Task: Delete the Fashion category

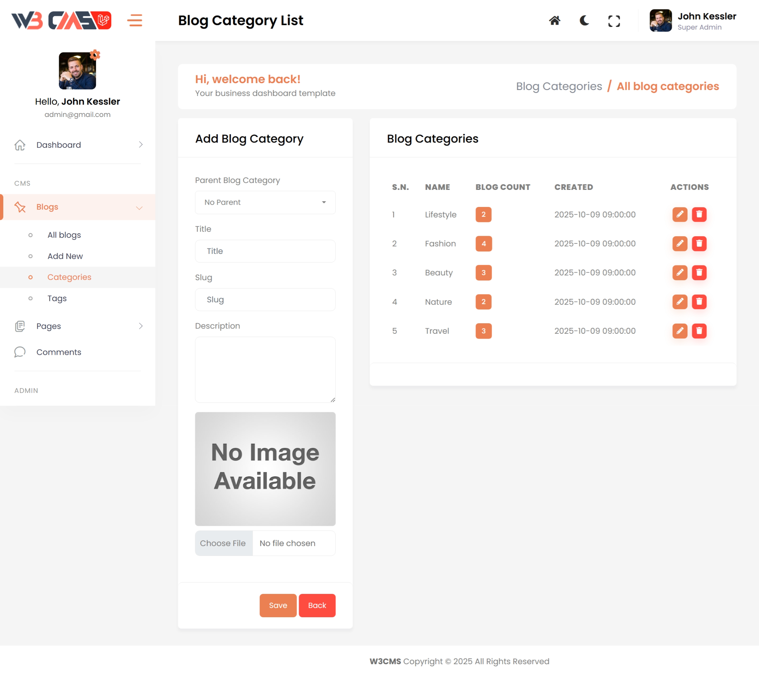Action: click(x=699, y=244)
